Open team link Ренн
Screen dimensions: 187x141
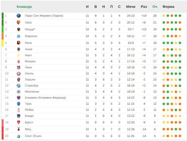click(x=28, y=43)
